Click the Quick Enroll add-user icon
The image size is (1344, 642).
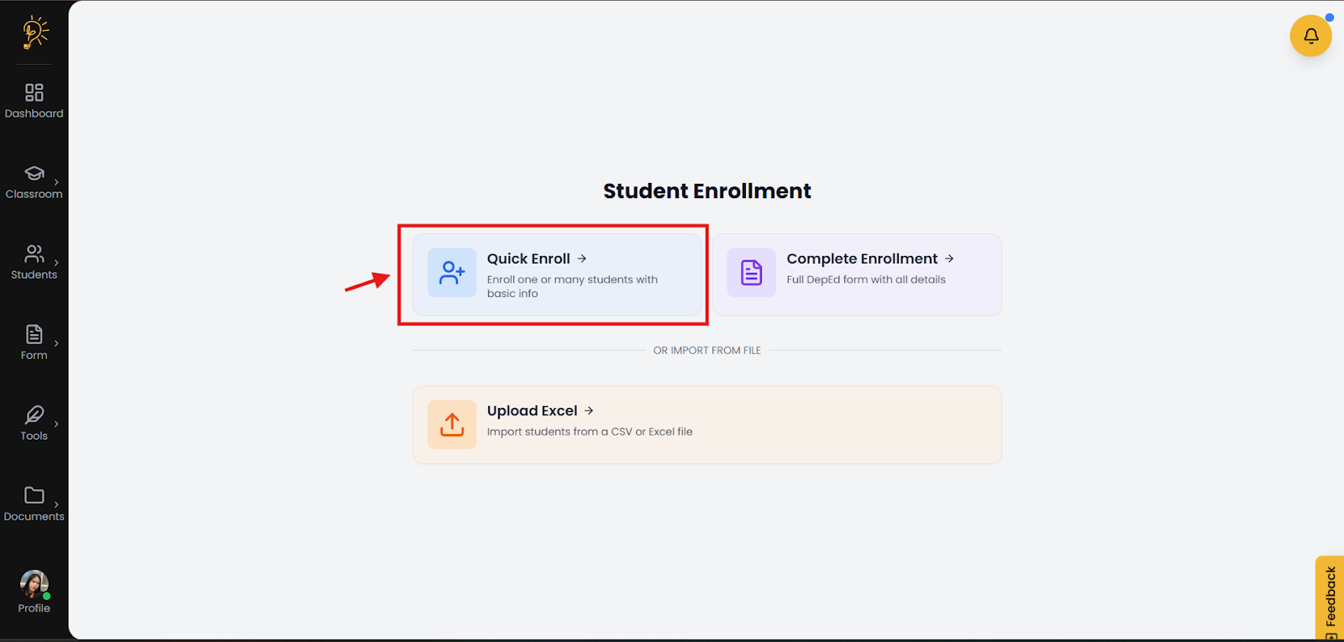point(452,273)
